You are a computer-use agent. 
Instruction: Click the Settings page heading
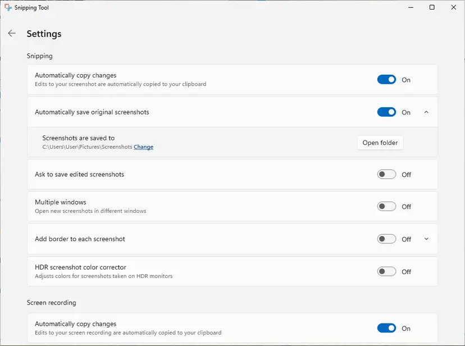(44, 34)
